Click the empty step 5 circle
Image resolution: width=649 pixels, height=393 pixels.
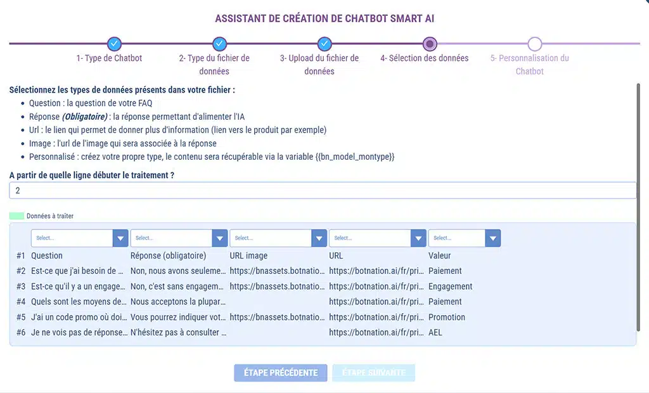[x=535, y=44]
